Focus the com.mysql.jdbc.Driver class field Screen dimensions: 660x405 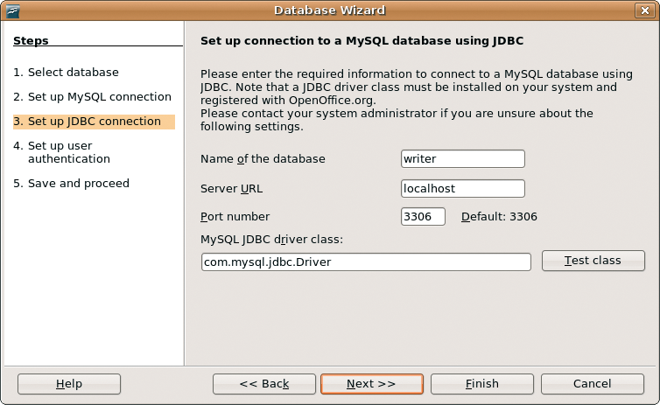(x=366, y=262)
